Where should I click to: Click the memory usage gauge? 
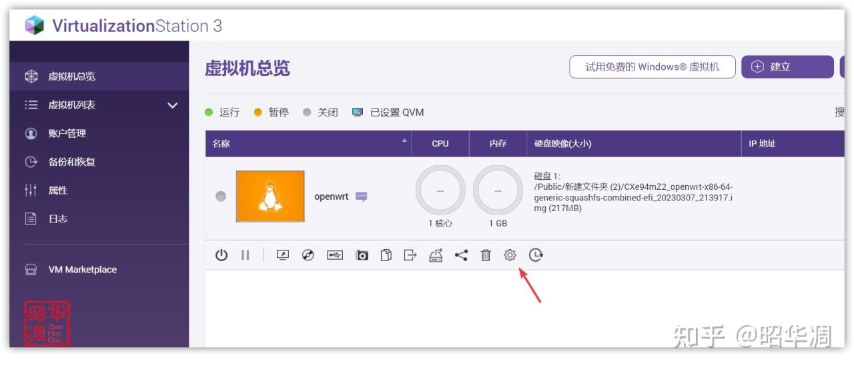coord(498,190)
